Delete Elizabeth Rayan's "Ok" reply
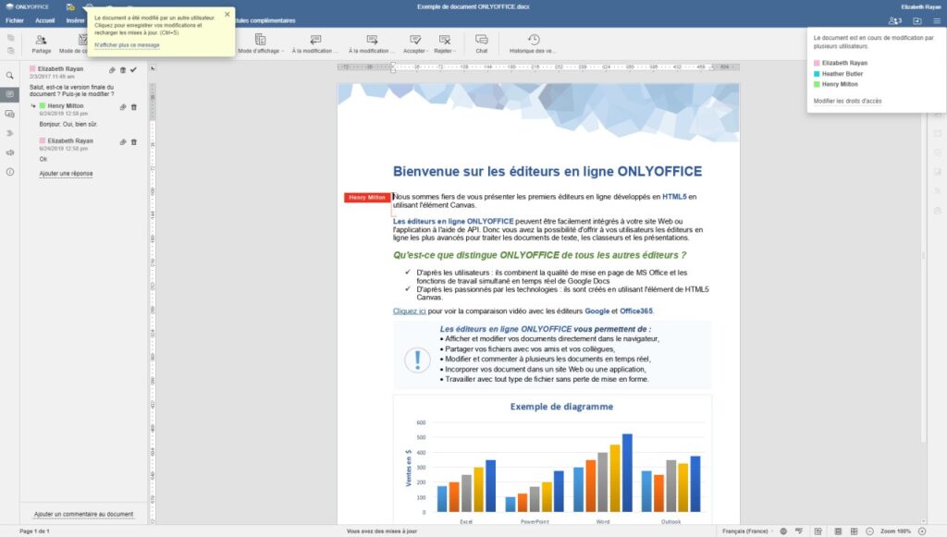The width and height of the screenshot is (947, 537). pos(134,141)
